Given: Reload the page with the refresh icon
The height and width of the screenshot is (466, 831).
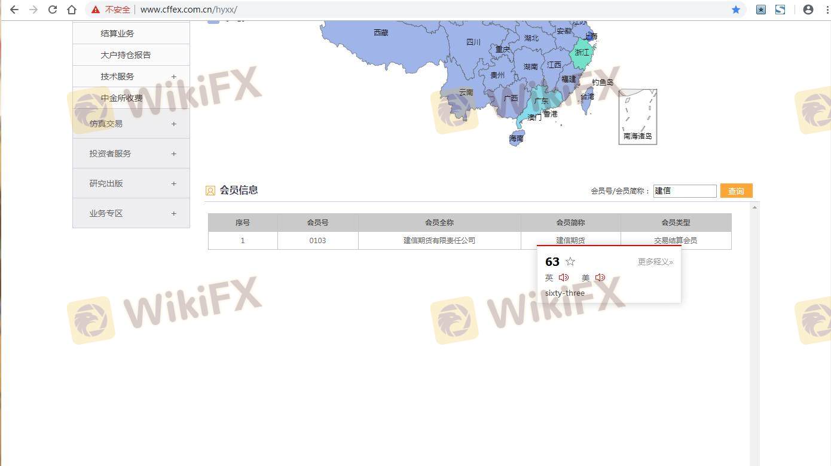Looking at the screenshot, I should click(53, 10).
